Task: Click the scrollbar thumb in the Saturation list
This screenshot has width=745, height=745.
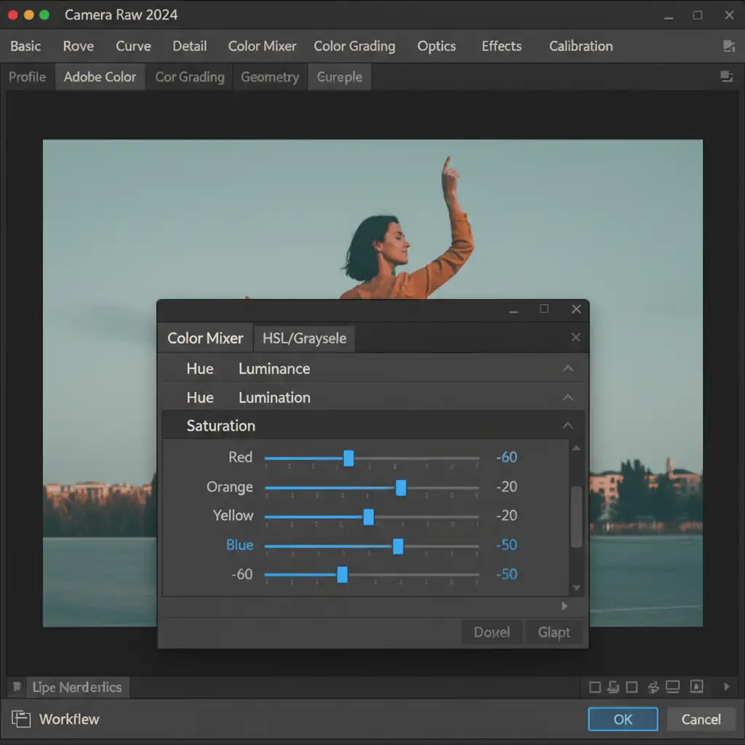Action: point(576,517)
